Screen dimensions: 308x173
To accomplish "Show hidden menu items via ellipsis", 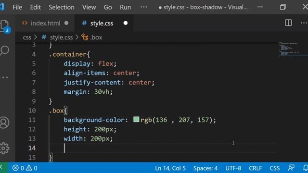I will [x=144, y=7].
